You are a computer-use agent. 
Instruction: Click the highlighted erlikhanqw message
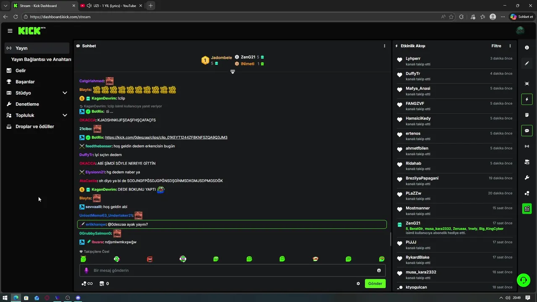click(232, 224)
